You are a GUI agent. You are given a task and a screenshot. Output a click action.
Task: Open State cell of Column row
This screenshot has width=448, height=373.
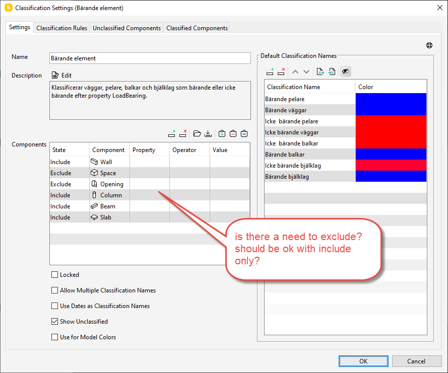pyautogui.click(x=70, y=195)
